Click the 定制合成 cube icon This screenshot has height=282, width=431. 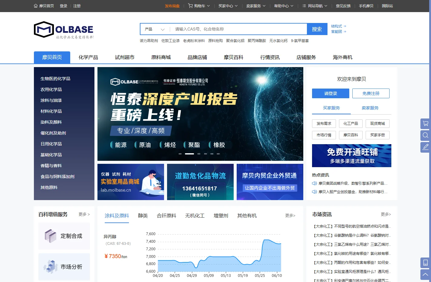(x=51, y=236)
